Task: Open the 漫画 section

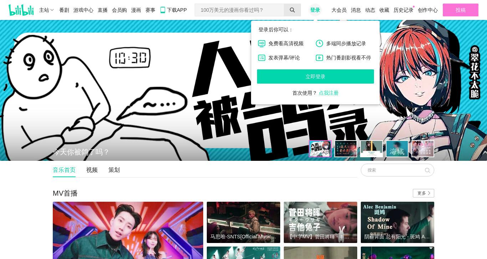Action: pos(136,10)
